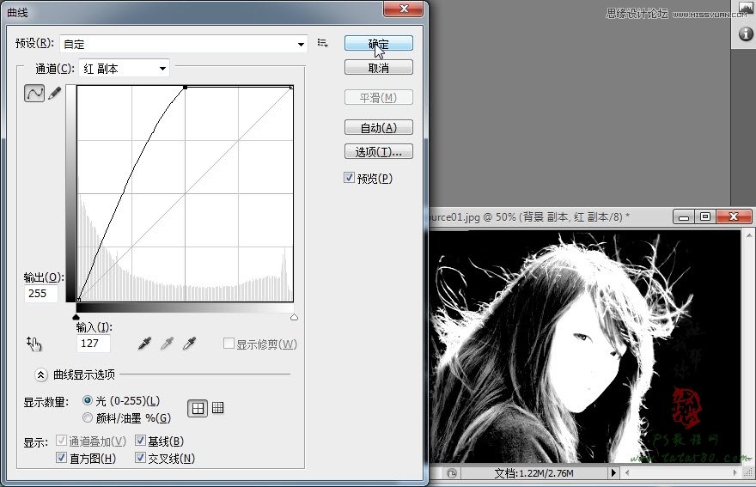Click the status bar preview icon
The height and width of the screenshot is (487, 756).
click(452, 473)
